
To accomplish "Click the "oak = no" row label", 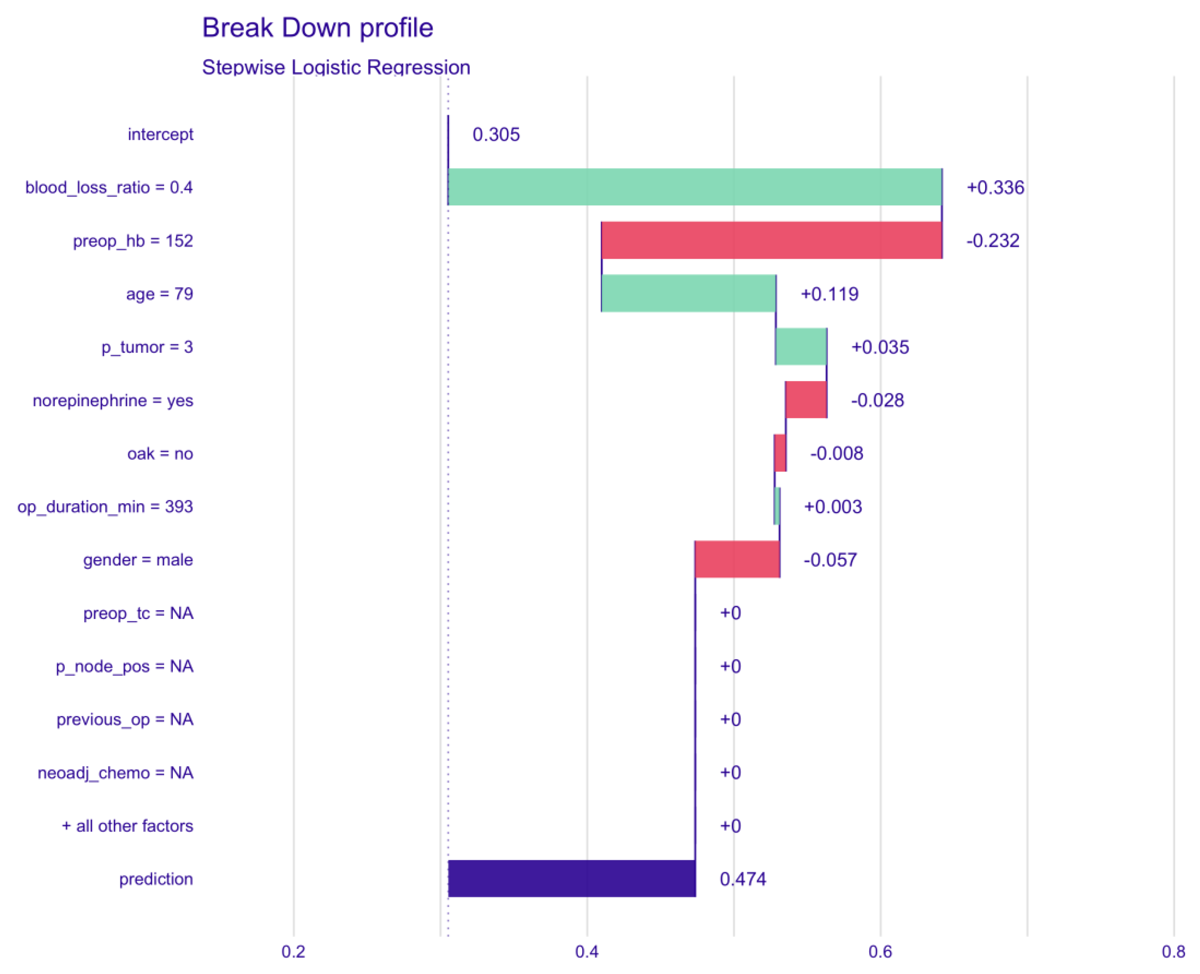I will pyautogui.click(x=160, y=453).
